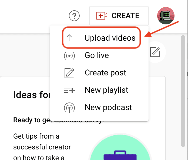Pick New playlist from the dropdown

click(99, 90)
